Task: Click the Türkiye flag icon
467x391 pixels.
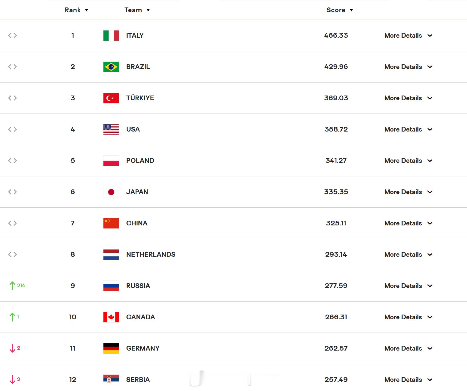Action: click(x=111, y=98)
